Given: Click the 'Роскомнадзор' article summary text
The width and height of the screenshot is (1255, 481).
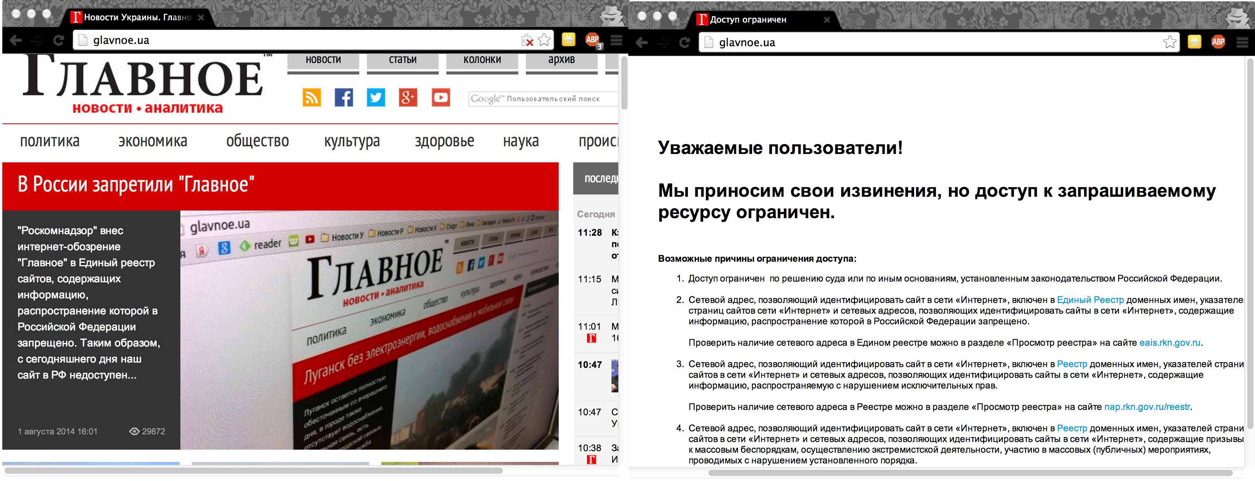Looking at the screenshot, I should pos(89,303).
